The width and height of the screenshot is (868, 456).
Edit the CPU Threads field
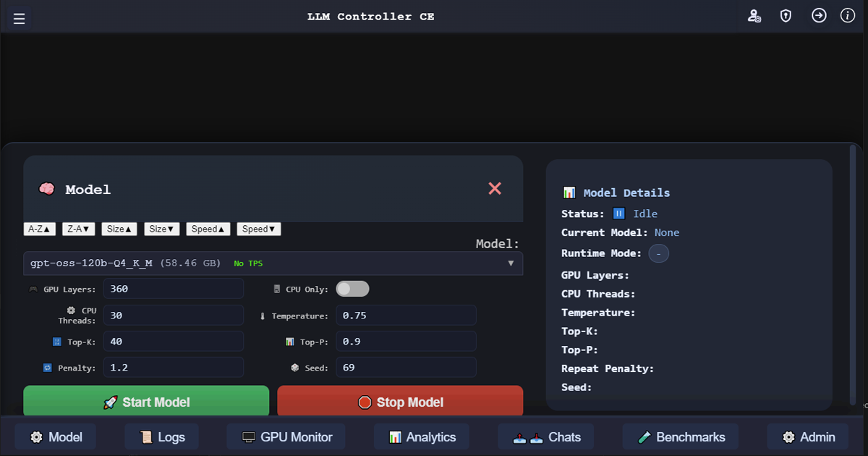pos(174,315)
